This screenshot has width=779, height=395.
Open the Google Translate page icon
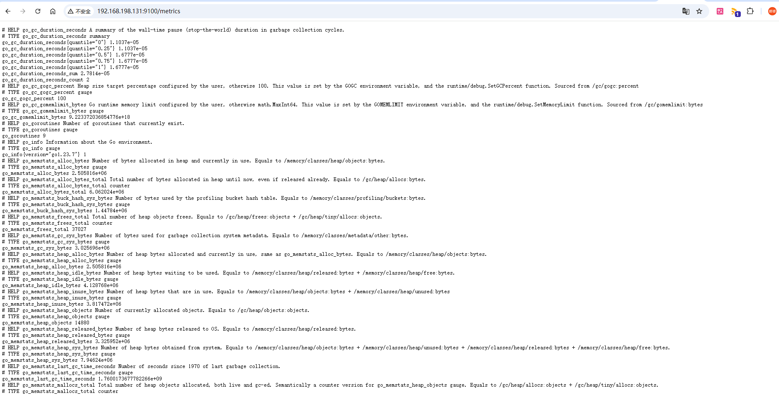(x=686, y=11)
